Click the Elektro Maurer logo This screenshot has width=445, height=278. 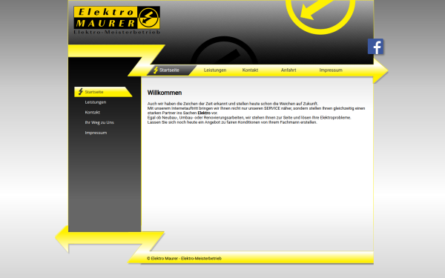pos(116,18)
